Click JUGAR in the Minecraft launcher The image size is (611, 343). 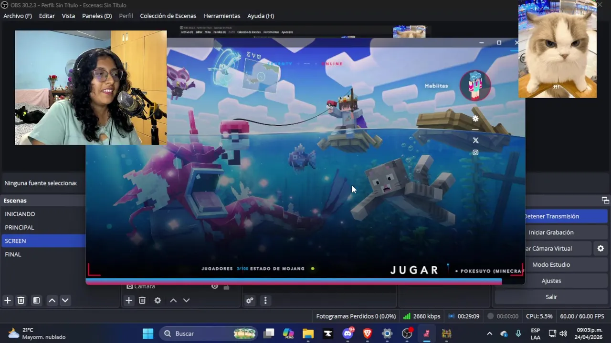pyautogui.click(x=414, y=270)
